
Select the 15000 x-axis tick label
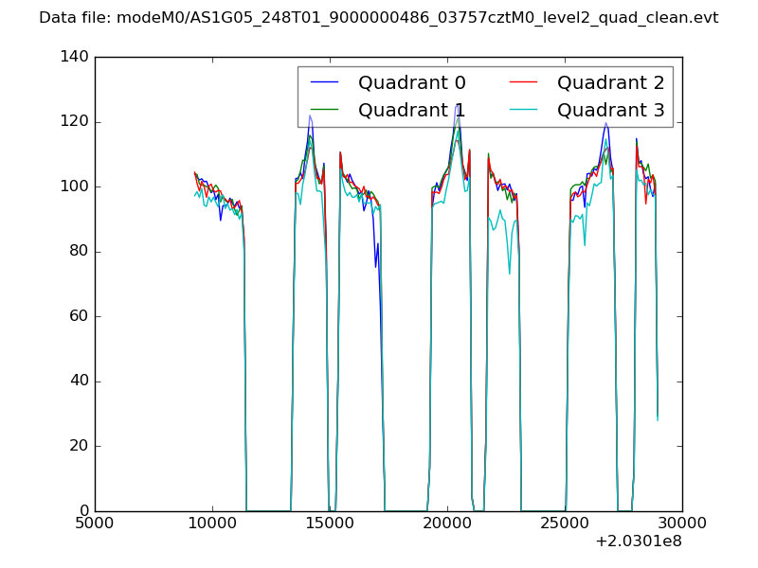click(x=330, y=524)
